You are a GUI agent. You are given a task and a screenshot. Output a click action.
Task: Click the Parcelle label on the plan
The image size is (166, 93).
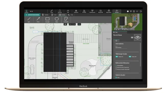(32, 27)
